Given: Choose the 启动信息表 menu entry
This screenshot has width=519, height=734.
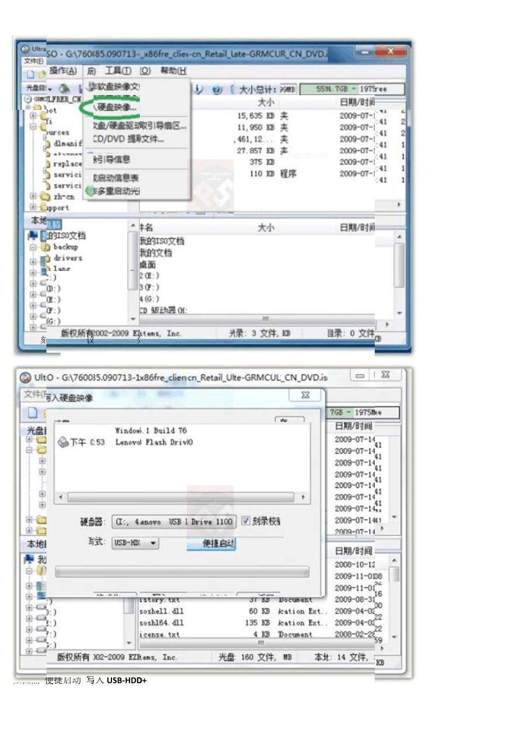Looking at the screenshot, I should (115, 177).
